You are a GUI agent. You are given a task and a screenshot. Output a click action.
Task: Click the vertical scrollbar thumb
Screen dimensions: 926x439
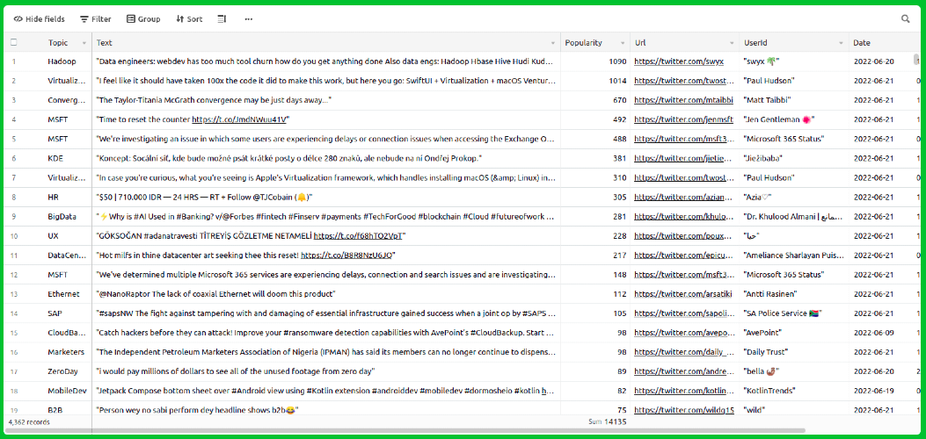pos(916,59)
